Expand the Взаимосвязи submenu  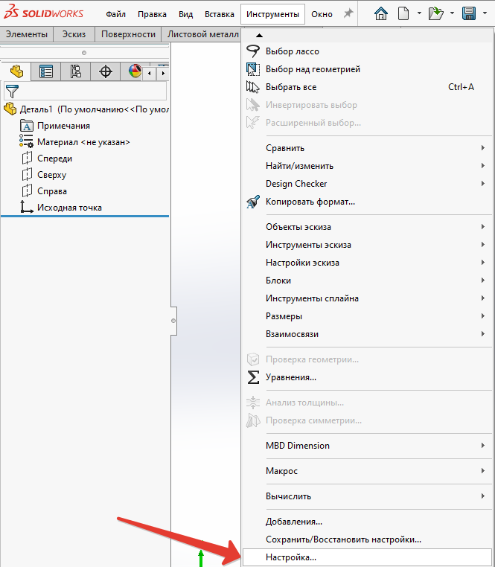[x=367, y=334]
